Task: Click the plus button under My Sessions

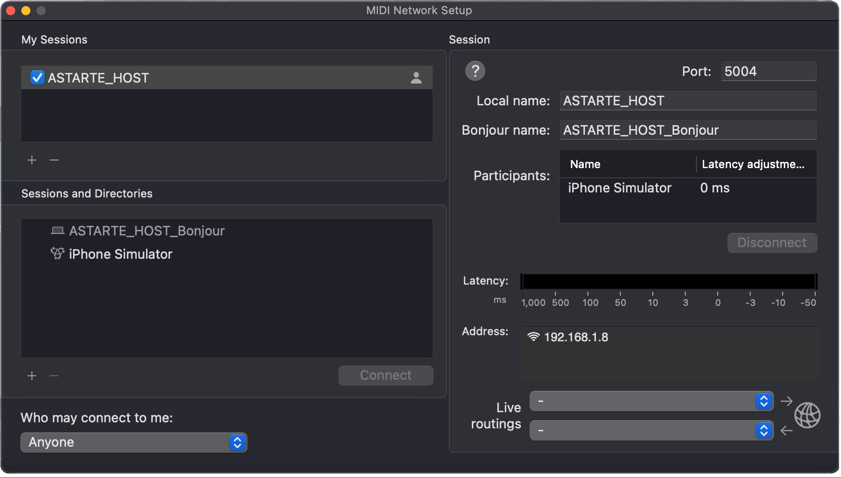Action: (x=31, y=160)
